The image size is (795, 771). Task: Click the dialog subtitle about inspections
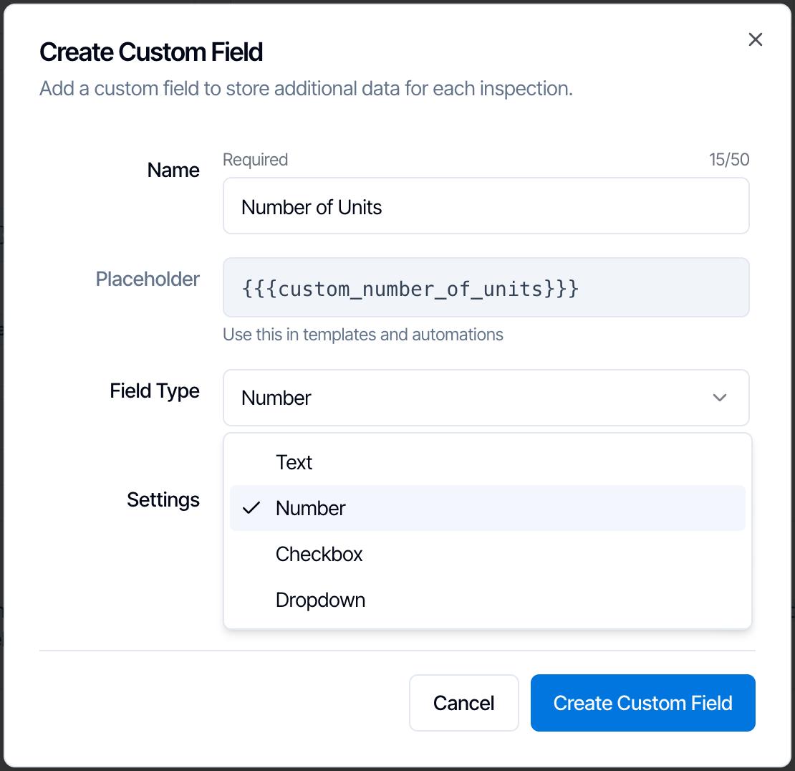[307, 89]
